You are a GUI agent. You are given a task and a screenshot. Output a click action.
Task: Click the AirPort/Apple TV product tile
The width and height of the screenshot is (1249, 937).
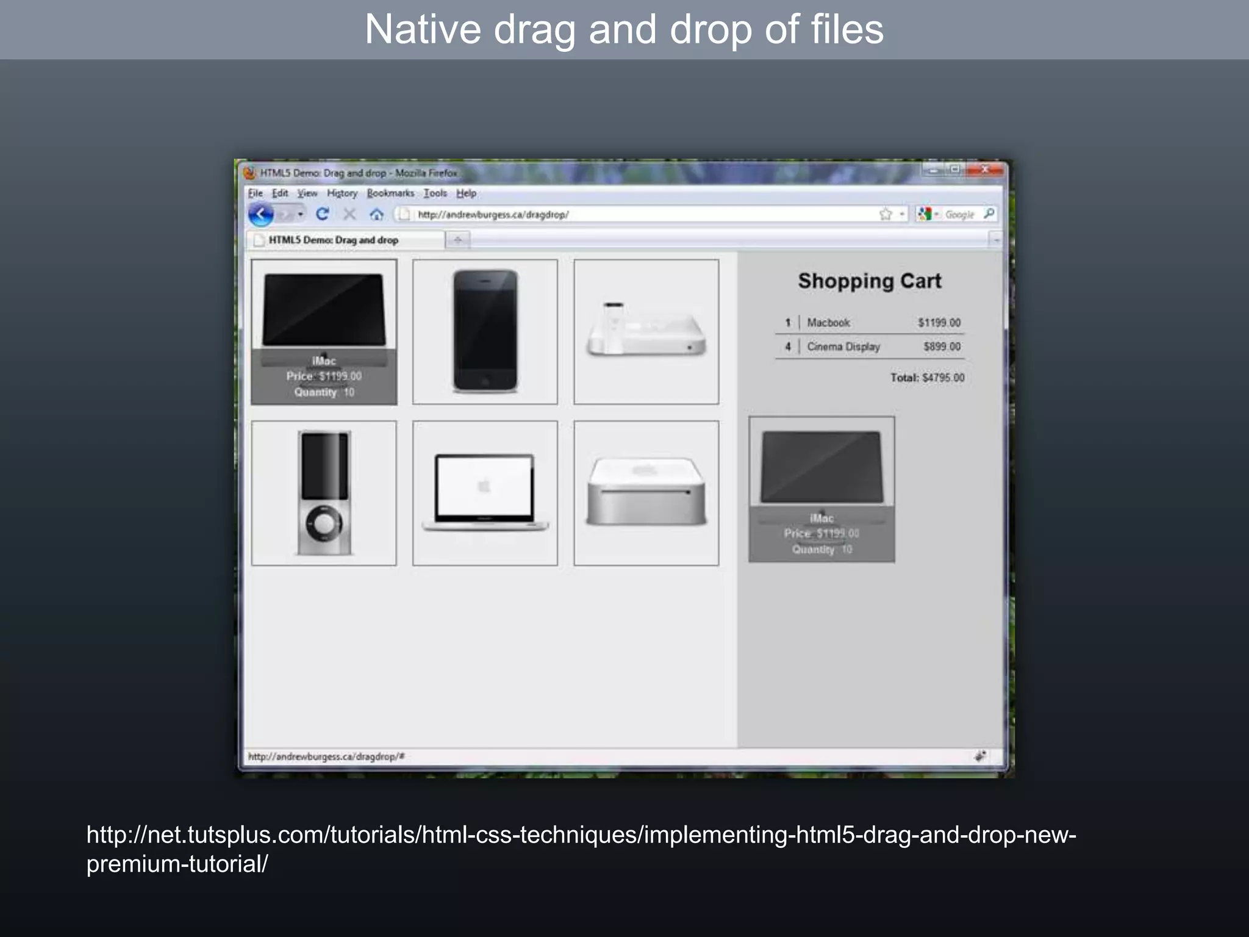[x=646, y=332]
